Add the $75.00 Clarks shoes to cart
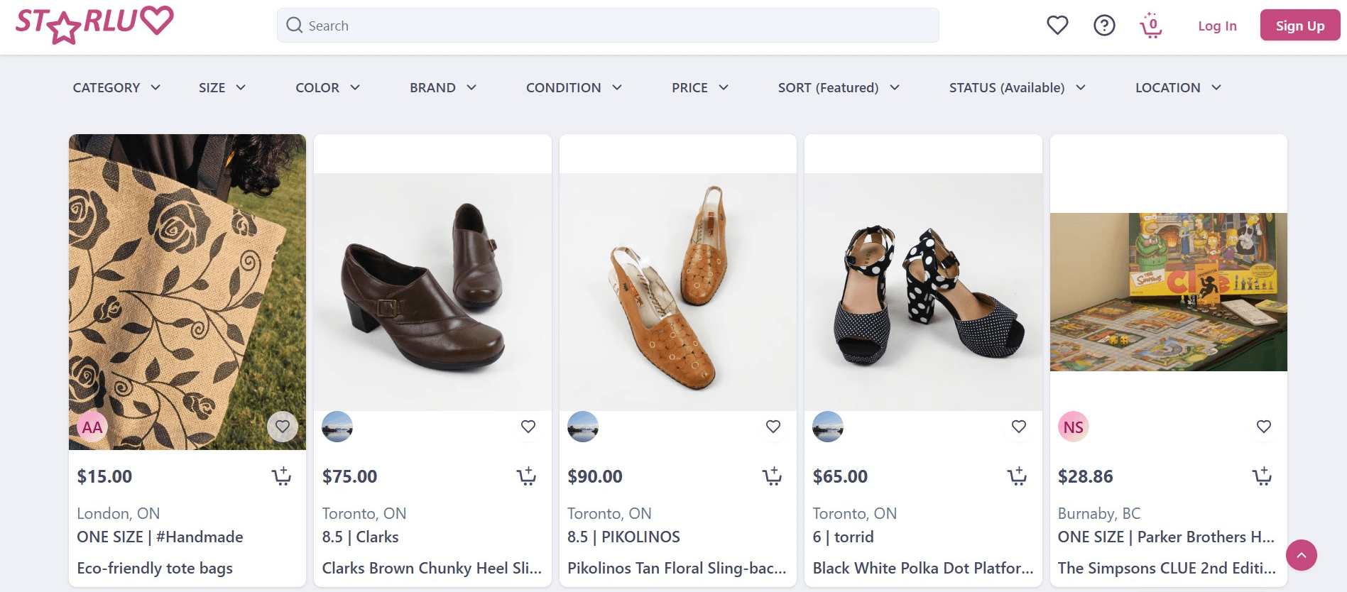Viewport: 1347px width, 592px height. (526, 476)
